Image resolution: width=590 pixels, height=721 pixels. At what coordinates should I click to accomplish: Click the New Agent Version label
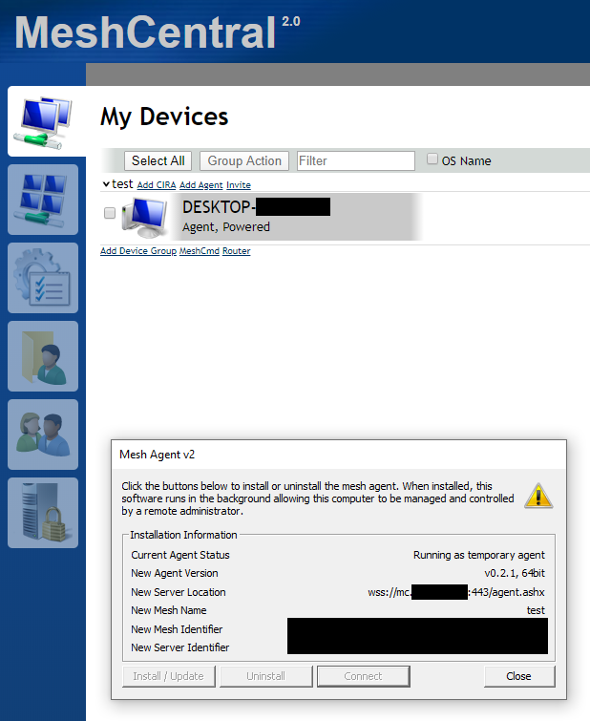(x=175, y=573)
